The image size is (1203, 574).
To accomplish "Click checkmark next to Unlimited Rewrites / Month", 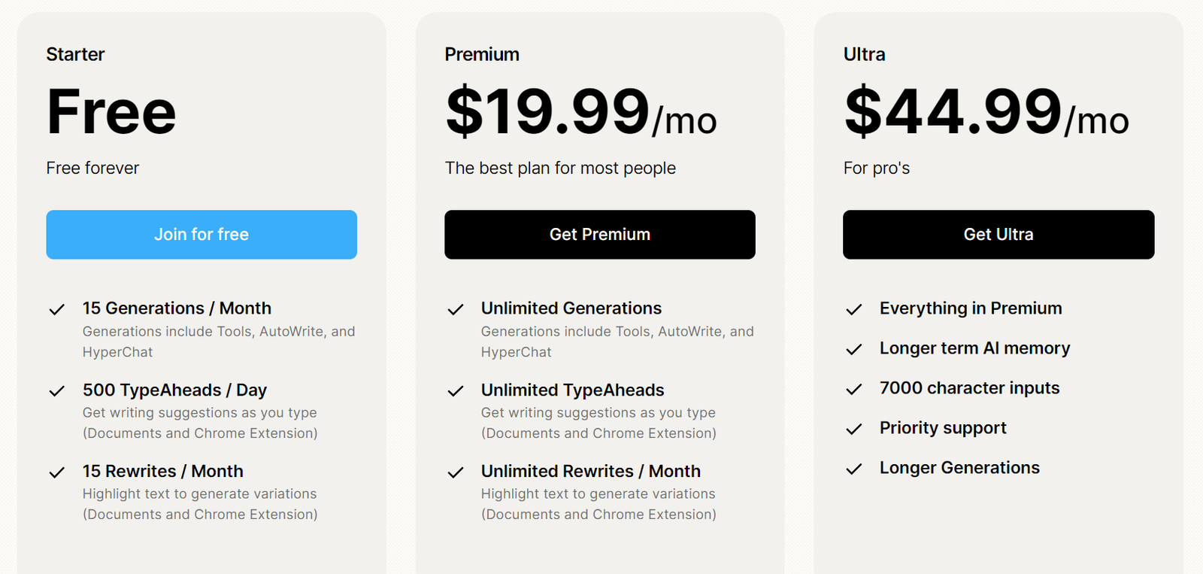I will (x=455, y=472).
